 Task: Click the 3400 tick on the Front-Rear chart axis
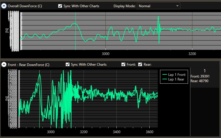pyautogui.click(x=116, y=132)
